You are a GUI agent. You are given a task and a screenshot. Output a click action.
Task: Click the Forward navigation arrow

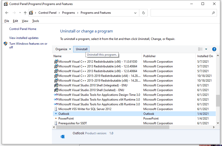click(14, 13)
